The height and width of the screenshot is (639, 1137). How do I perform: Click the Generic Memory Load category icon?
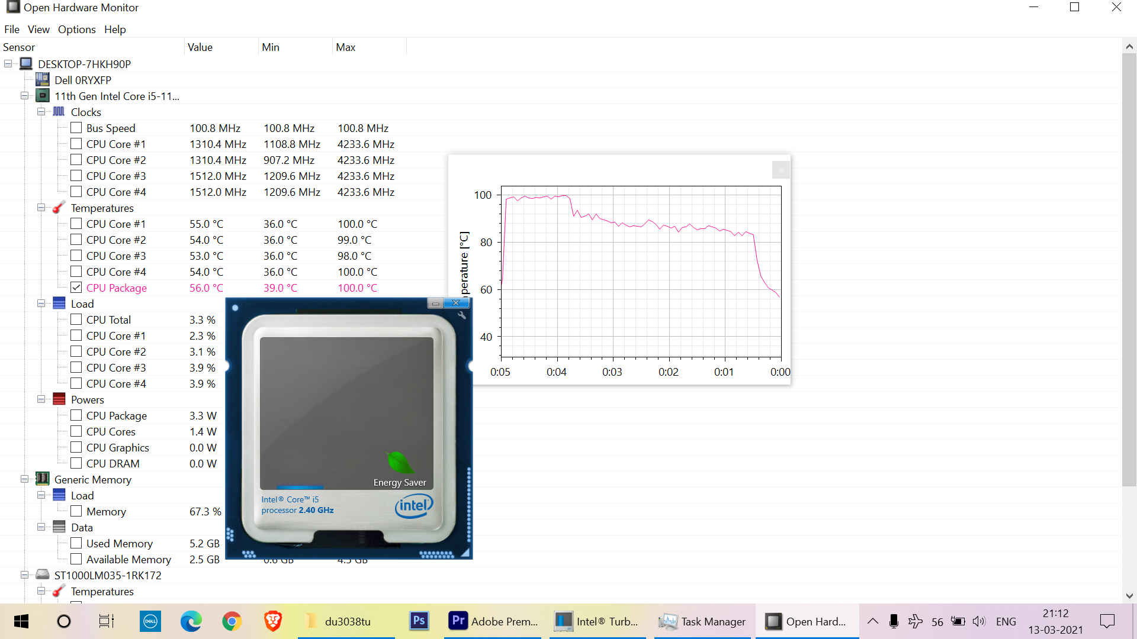coord(59,495)
